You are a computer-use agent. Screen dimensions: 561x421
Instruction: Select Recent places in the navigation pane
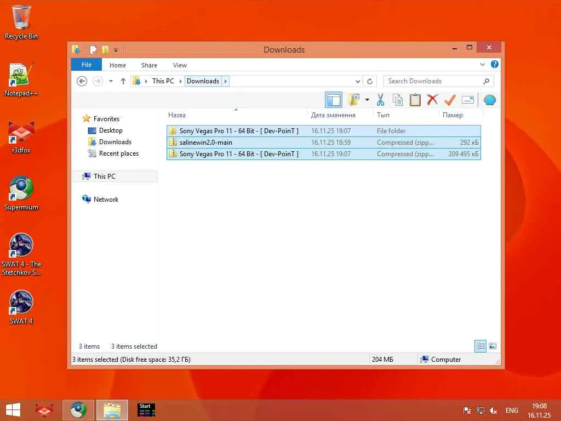tap(118, 153)
